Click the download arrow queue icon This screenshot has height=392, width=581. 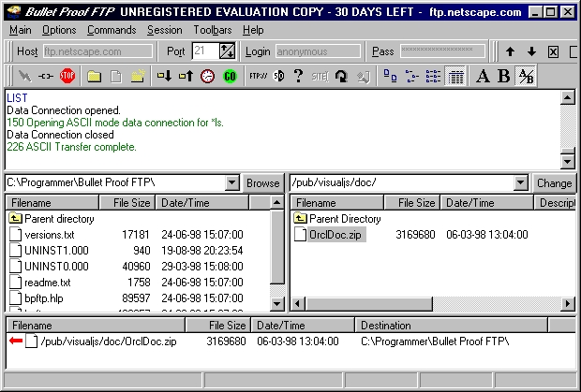[164, 76]
